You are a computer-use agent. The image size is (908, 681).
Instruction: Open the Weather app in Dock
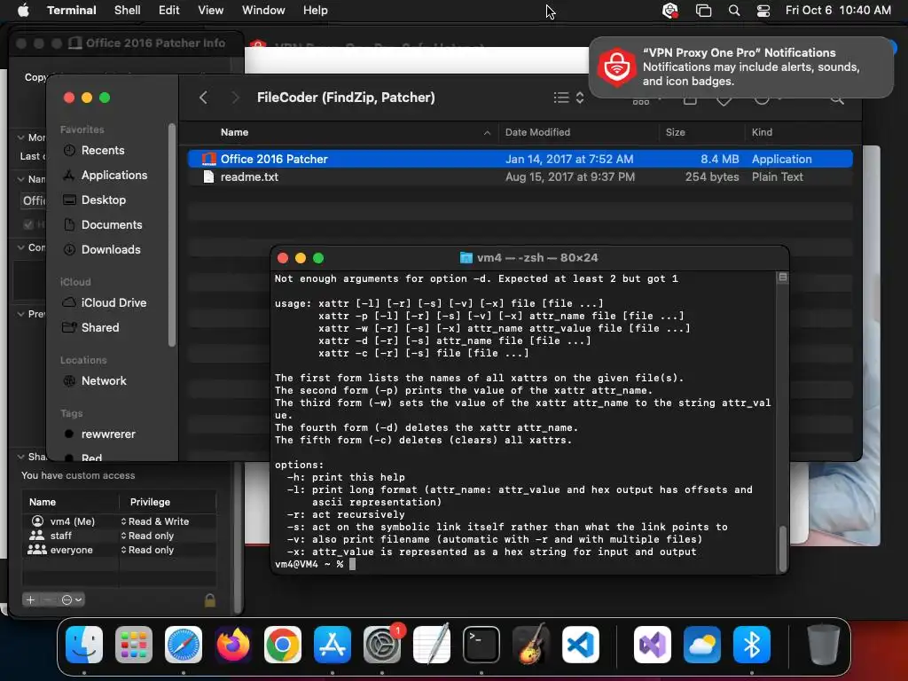click(x=702, y=645)
